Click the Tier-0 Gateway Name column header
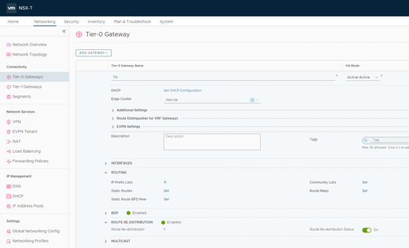This screenshot has height=248, width=409. pyautogui.click(x=127, y=66)
